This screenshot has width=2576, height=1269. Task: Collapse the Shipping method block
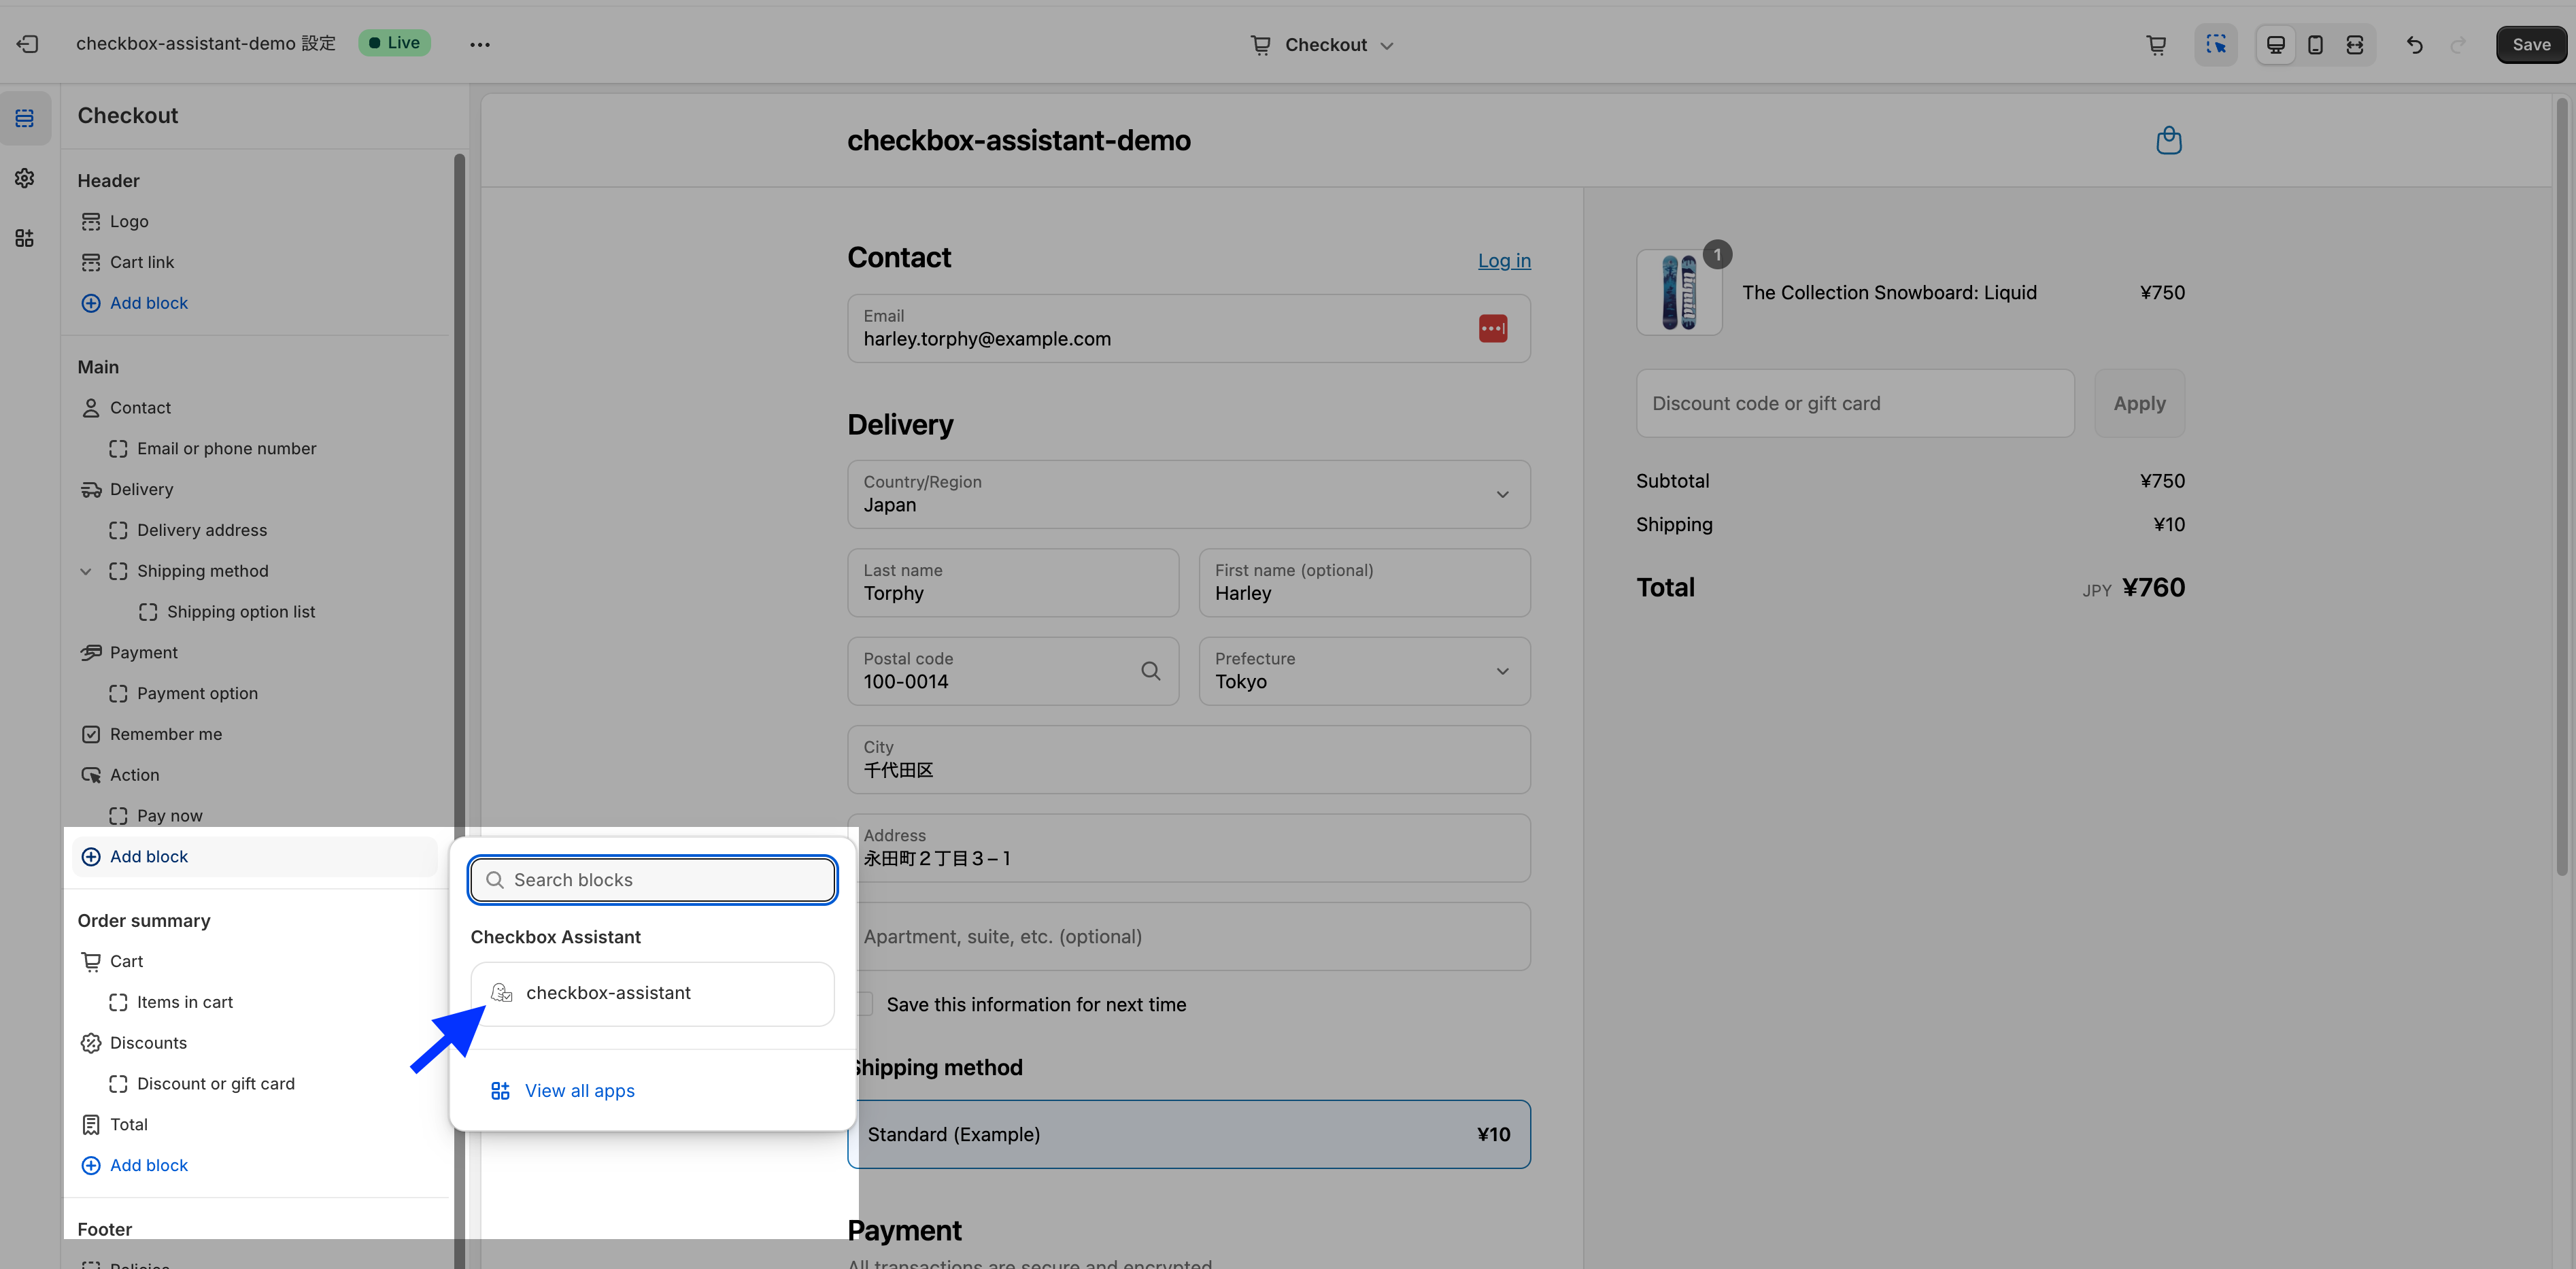pos(86,571)
